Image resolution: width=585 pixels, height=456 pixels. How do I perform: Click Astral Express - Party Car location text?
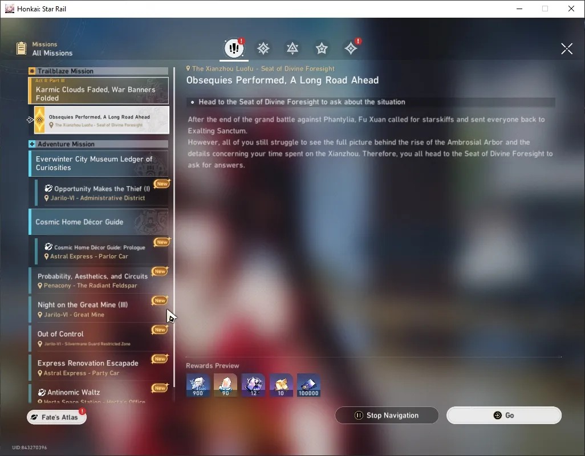(82, 373)
